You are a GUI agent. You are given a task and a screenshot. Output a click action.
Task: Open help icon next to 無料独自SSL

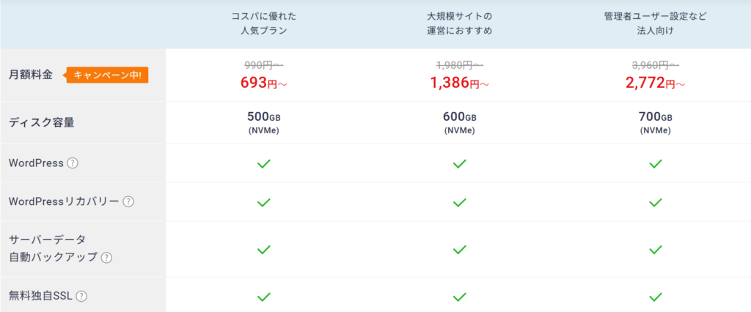(81, 296)
